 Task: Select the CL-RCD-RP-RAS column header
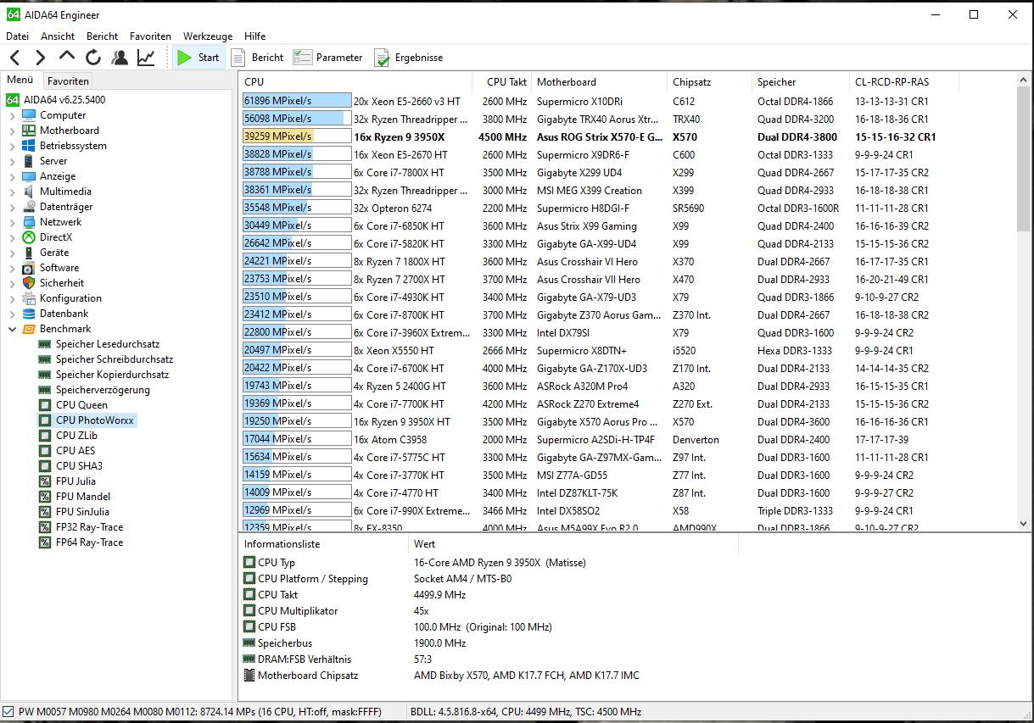903,82
